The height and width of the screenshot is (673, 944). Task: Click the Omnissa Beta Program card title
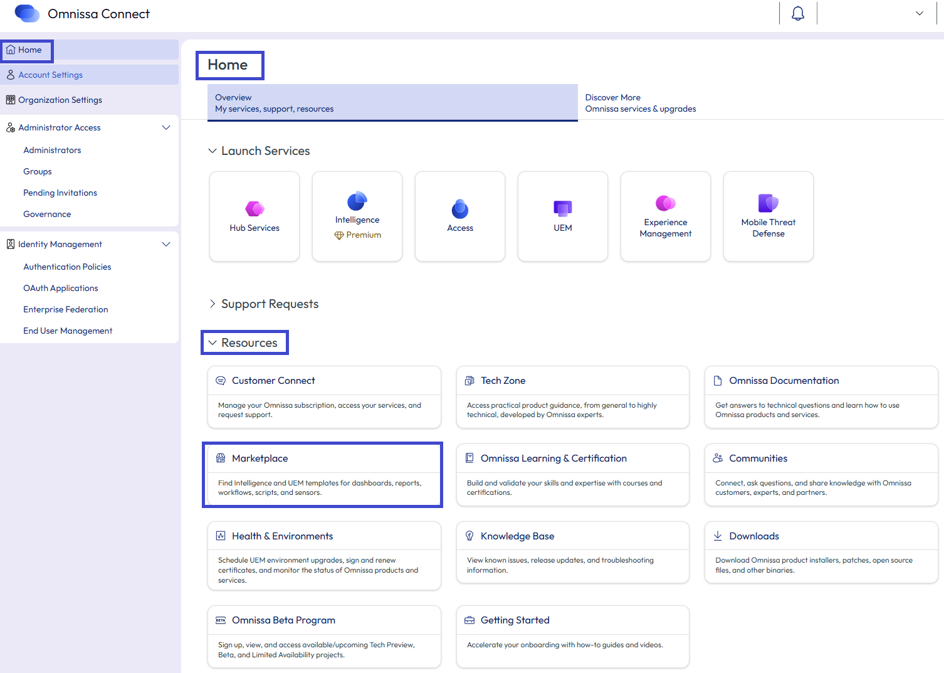click(x=283, y=620)
